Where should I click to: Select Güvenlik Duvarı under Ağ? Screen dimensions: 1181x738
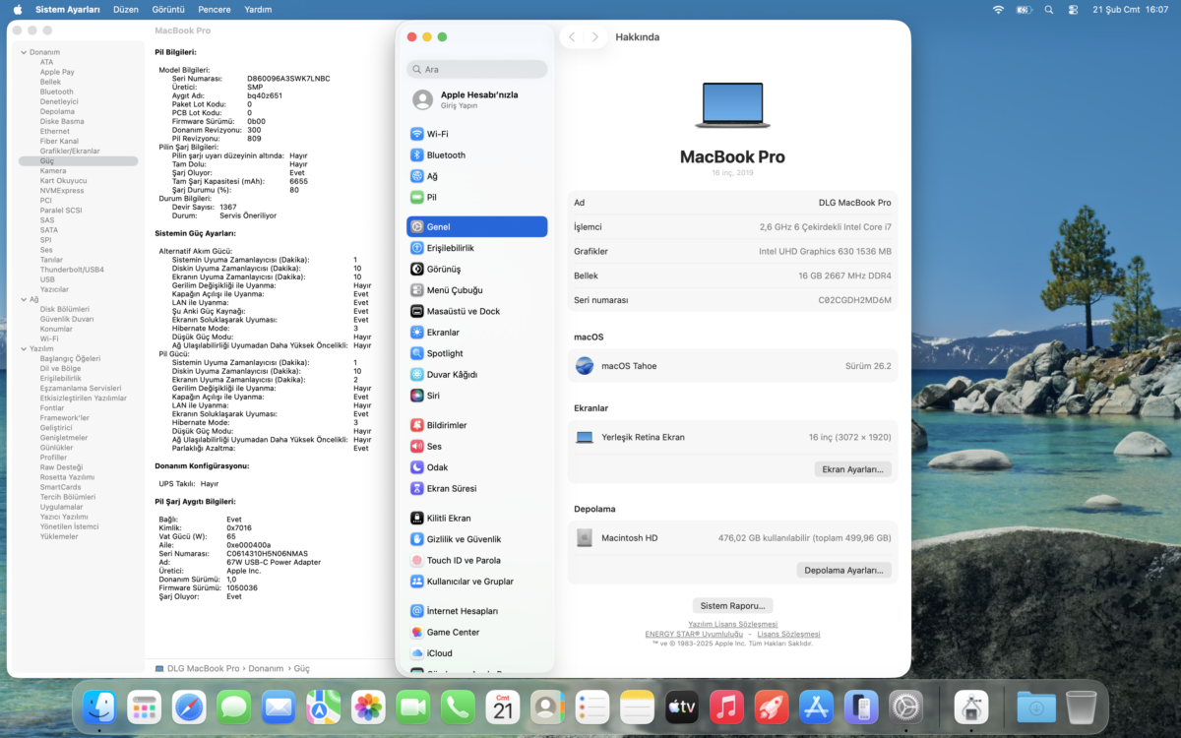coord(67,319)
